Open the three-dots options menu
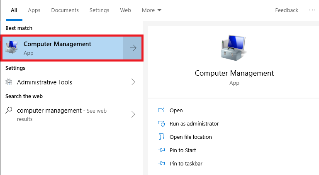Image resolution: width=319 pixels, height=175 pixels. (312, 10)
